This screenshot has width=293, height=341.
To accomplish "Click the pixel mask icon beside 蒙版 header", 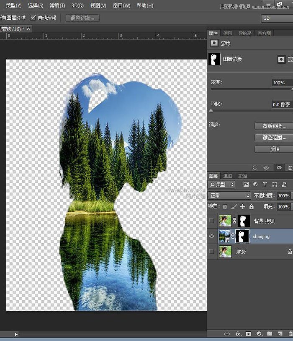I will pos(214,43).
